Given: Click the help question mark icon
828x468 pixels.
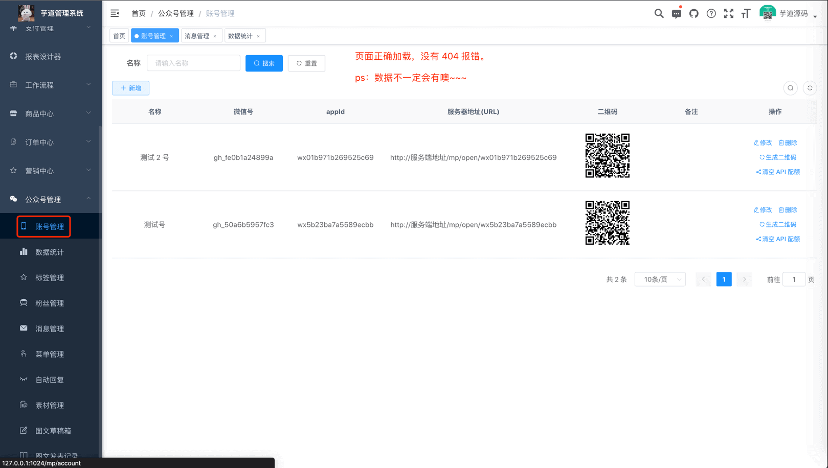Looking at the screenshot, I should click(711, 13).
